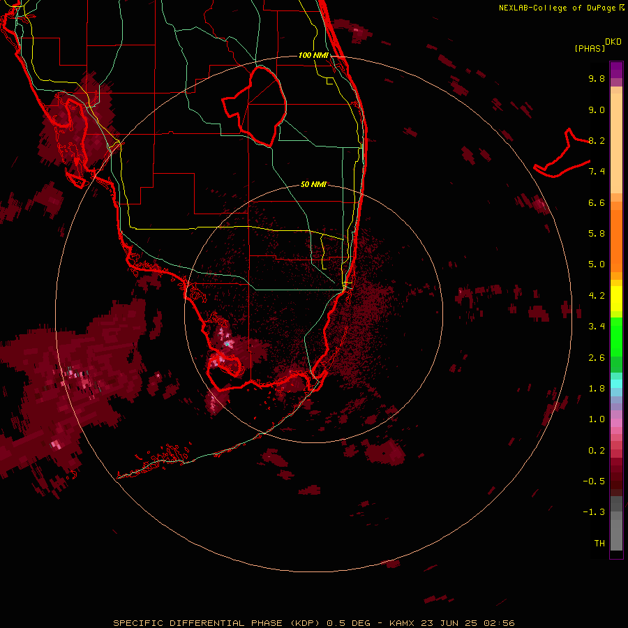The height and width of the screenshot is (628, 628).
Task: Click the DKD product label
Action: 613,42
